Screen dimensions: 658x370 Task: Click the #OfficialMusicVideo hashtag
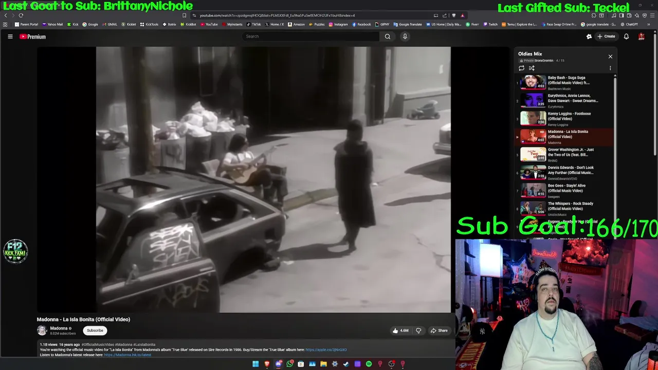tap(98, 345)
